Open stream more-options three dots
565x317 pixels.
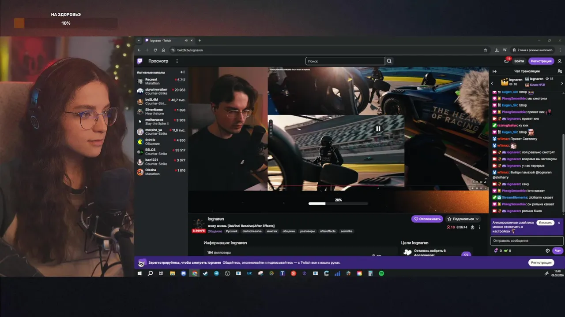click(479, 227)
